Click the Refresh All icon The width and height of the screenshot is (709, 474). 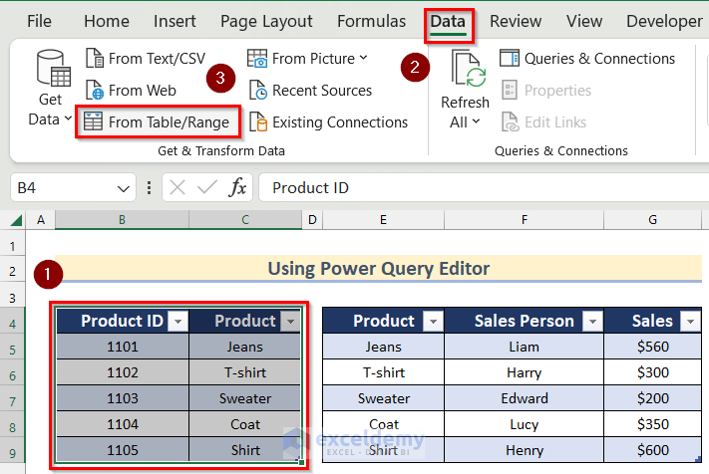tap(465, 70)
